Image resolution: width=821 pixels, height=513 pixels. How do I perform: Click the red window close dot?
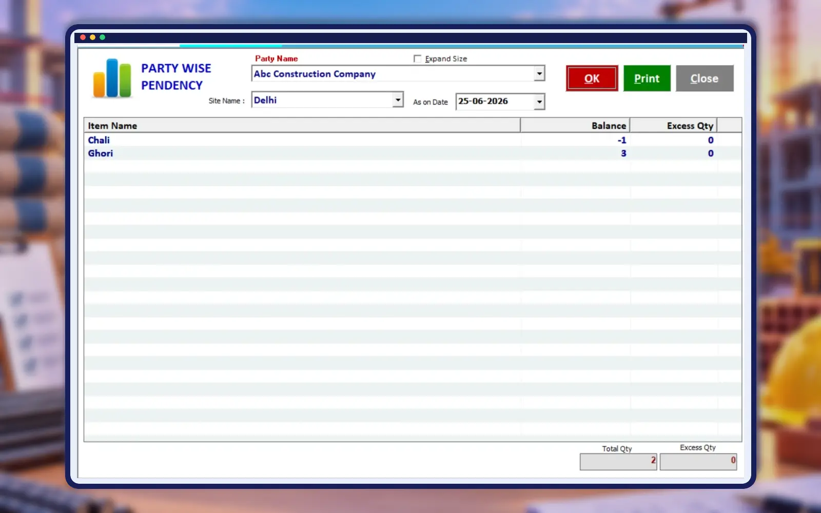(x=83, y=37)
